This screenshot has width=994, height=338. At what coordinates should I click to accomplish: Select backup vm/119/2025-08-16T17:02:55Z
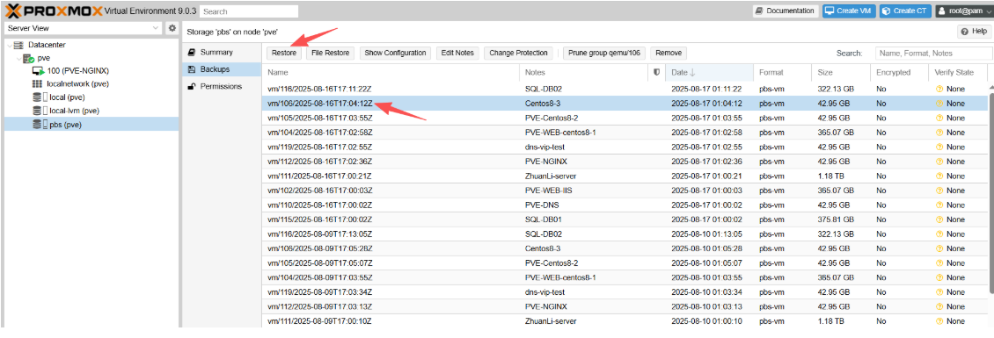[625, 147]
